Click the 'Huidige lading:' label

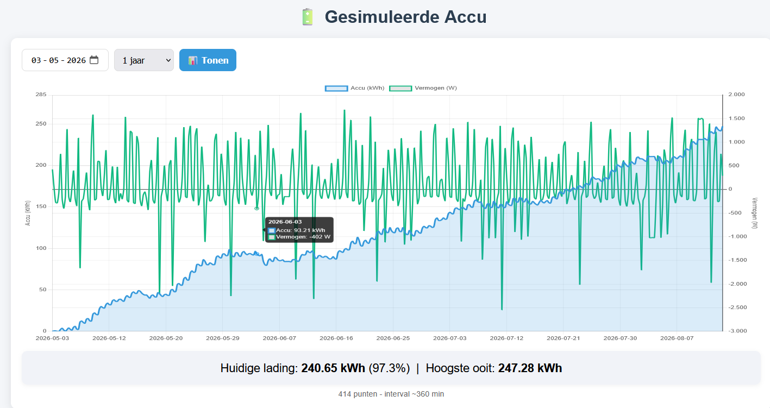[259, 368]
